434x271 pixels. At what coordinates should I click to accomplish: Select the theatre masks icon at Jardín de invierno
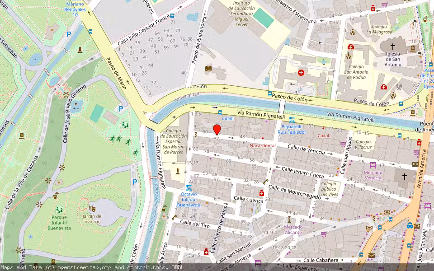(x=92, y=209)
